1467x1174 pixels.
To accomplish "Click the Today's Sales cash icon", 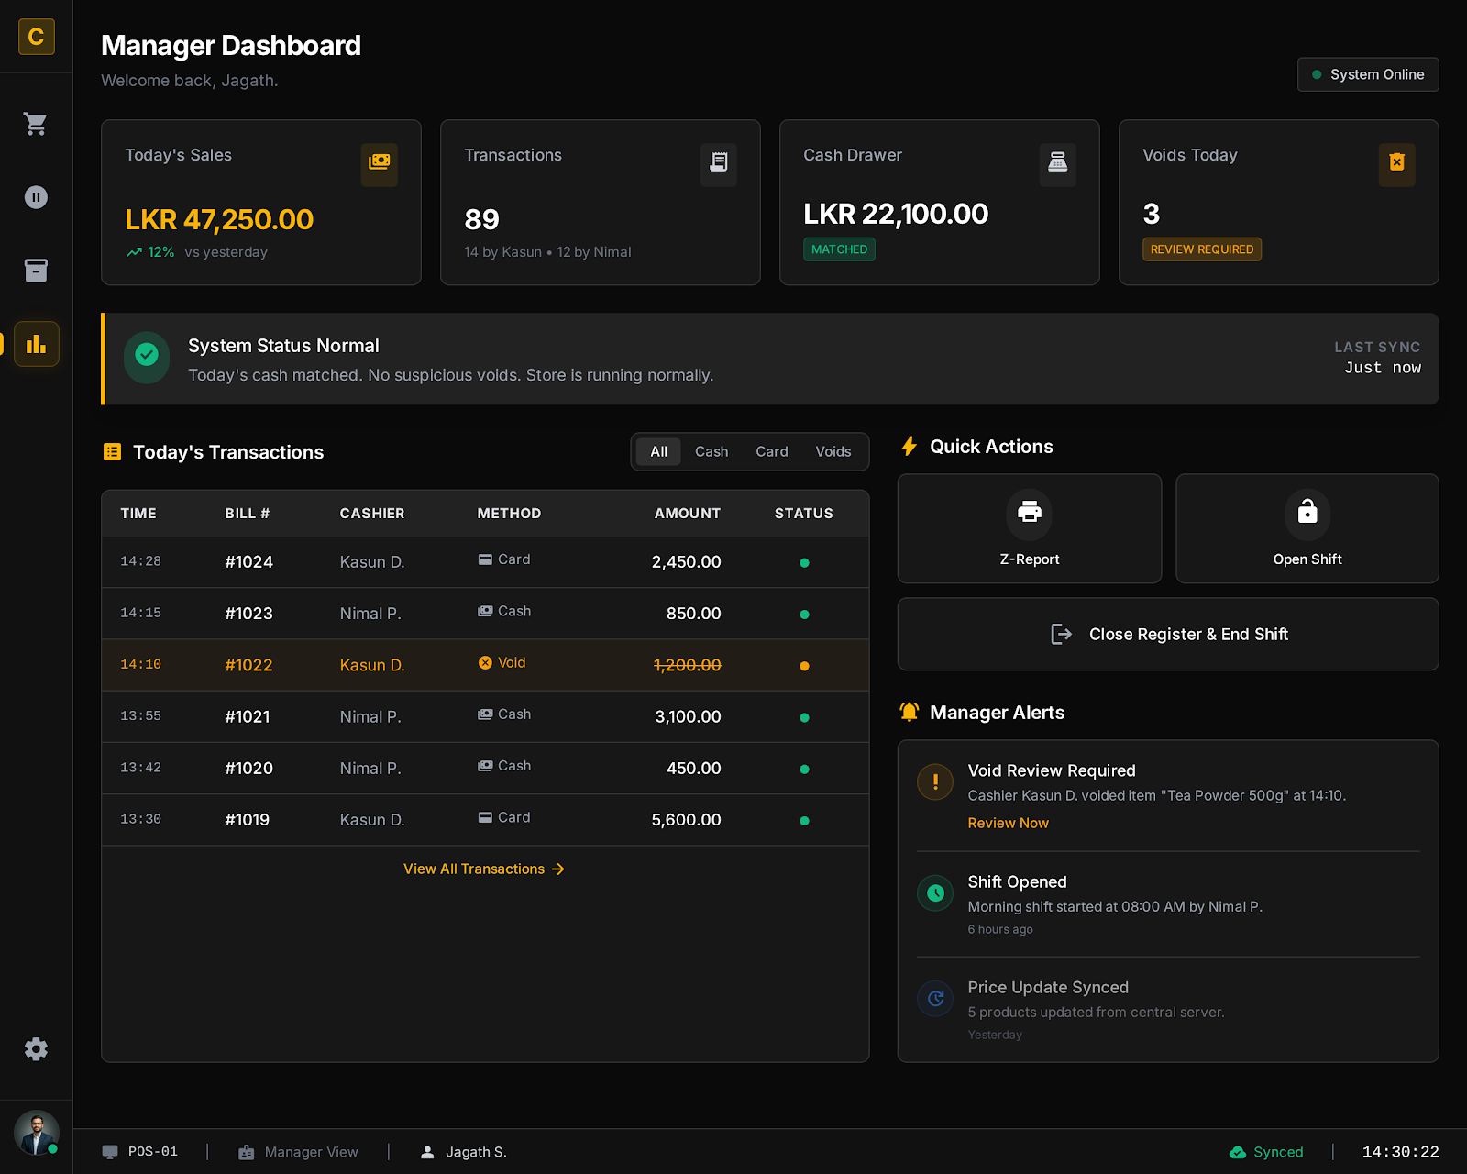I will click(380, 164).
